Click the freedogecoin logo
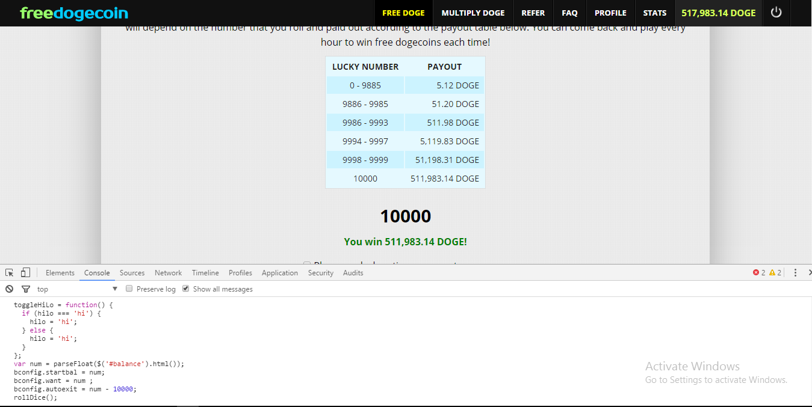Viewport: 812px width, 407px height. [74, 13]
